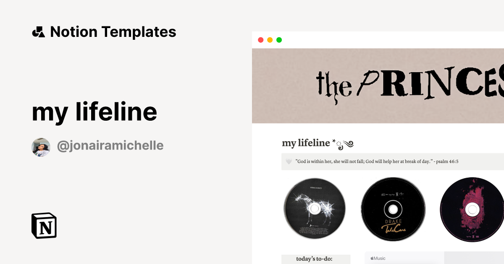Viewport: 504px width, 264px height.
Task: Click "the PRINCESS" banner cover image
Action: click(378, 85)
